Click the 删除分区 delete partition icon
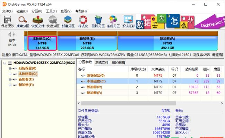 (98, 22)
